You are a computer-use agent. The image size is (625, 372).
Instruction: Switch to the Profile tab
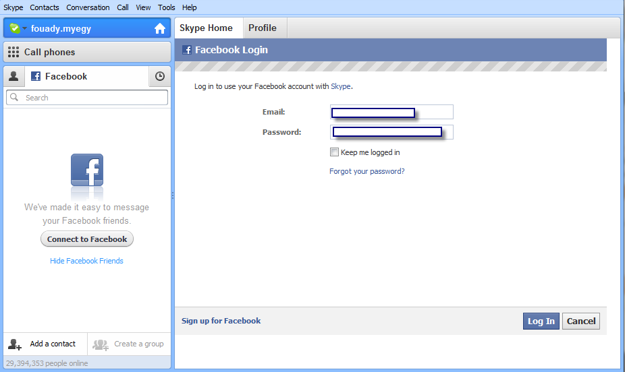pyautogui.click(x=265, y=28)
